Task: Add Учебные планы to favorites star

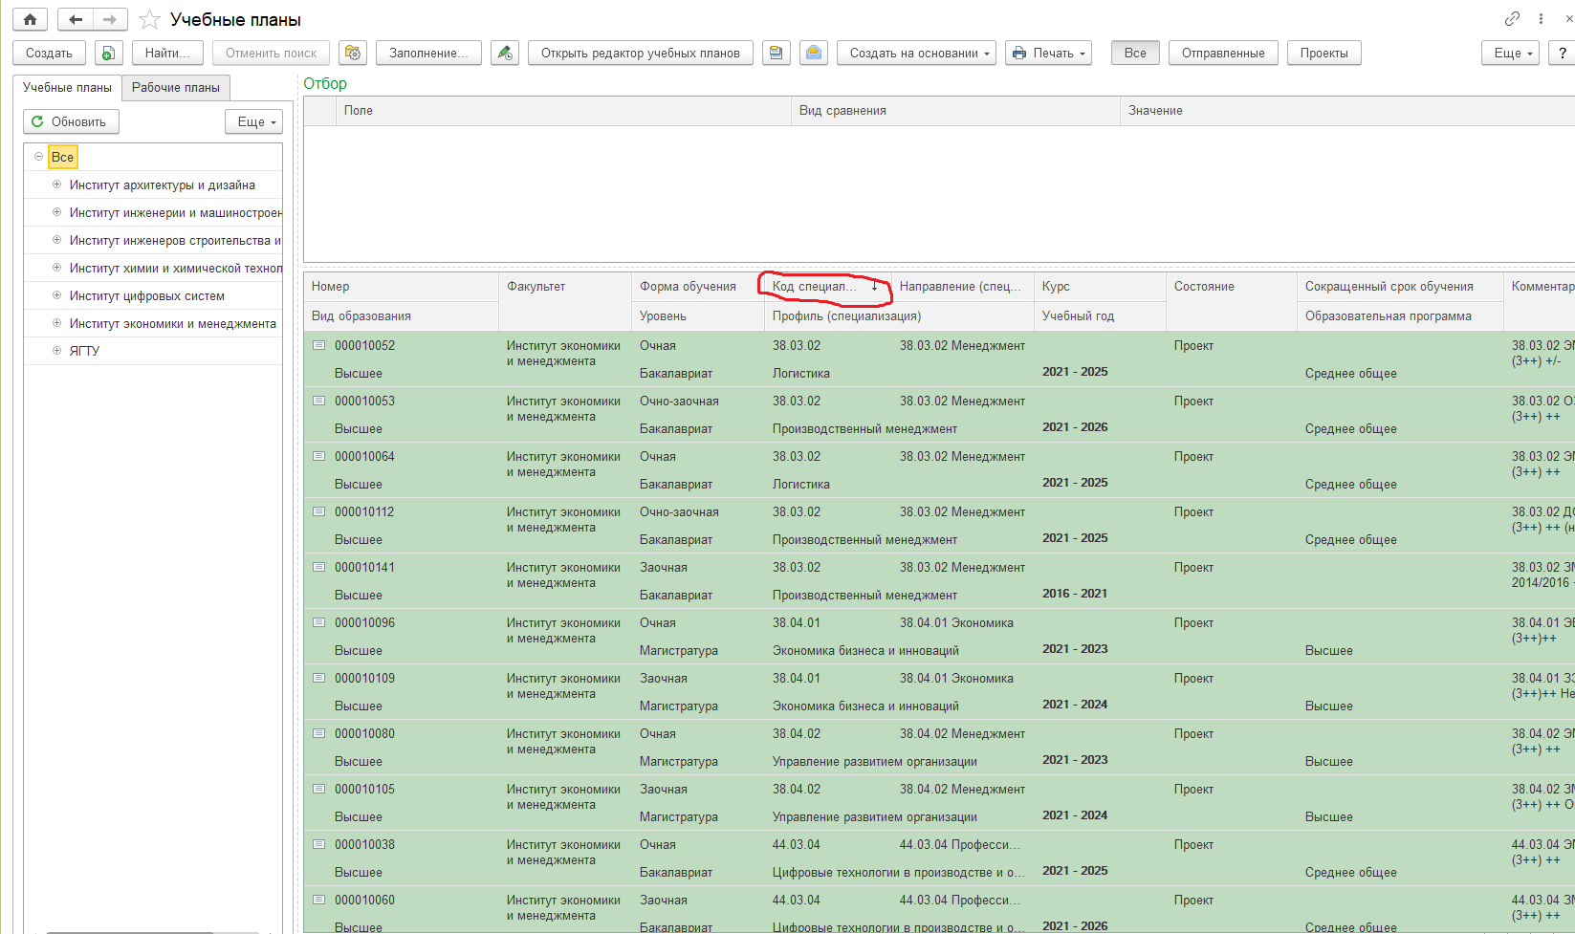Action: [149, 19]
